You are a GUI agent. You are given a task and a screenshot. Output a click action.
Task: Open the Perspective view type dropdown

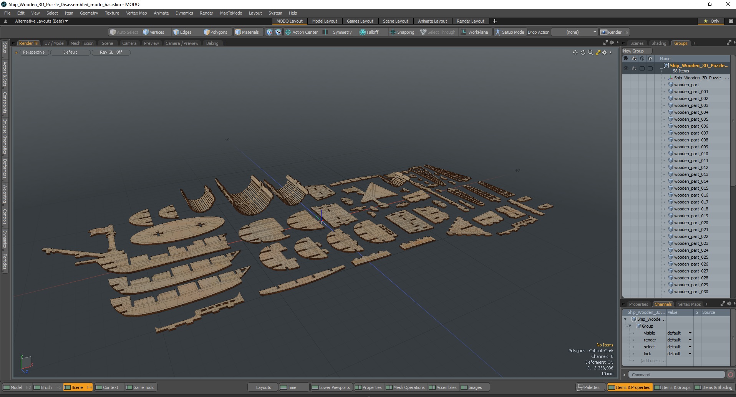(x=34, y=52)
